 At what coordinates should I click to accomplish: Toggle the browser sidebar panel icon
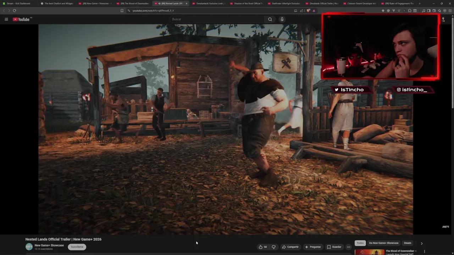click(x=428, y=11)
